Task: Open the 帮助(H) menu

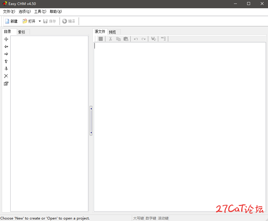Action: [56, 11]
